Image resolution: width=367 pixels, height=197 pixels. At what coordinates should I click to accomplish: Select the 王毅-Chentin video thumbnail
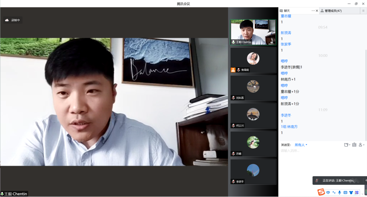coord(253,32)
